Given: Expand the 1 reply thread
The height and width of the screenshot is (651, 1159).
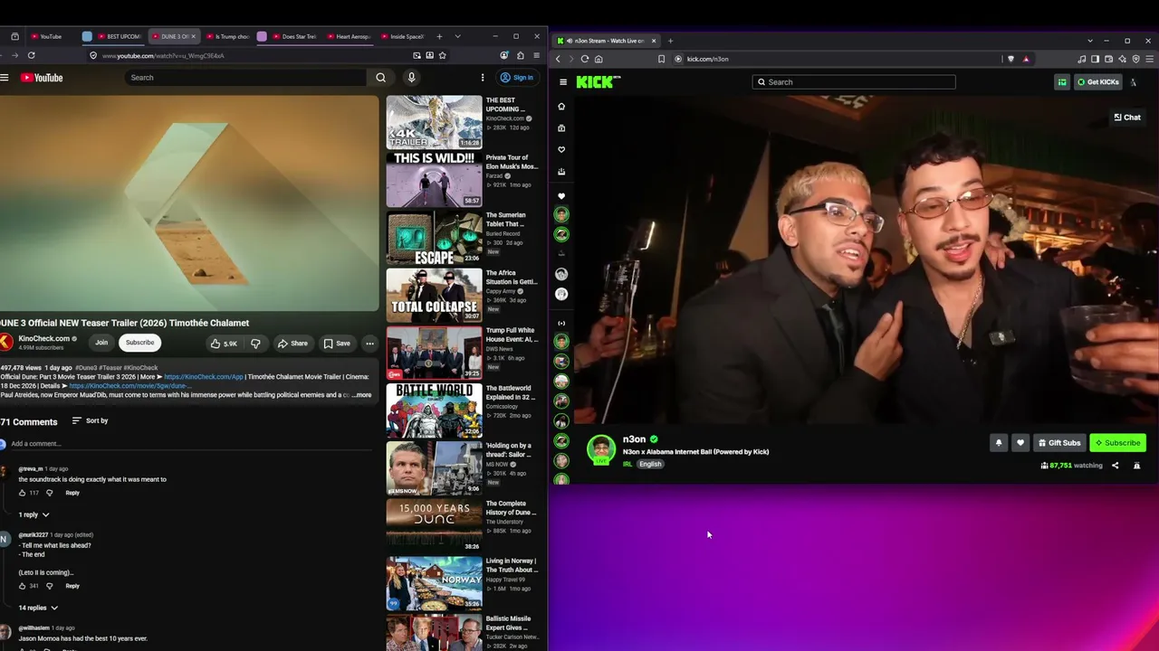Looking at the screenshot, I should coord(34,514).
